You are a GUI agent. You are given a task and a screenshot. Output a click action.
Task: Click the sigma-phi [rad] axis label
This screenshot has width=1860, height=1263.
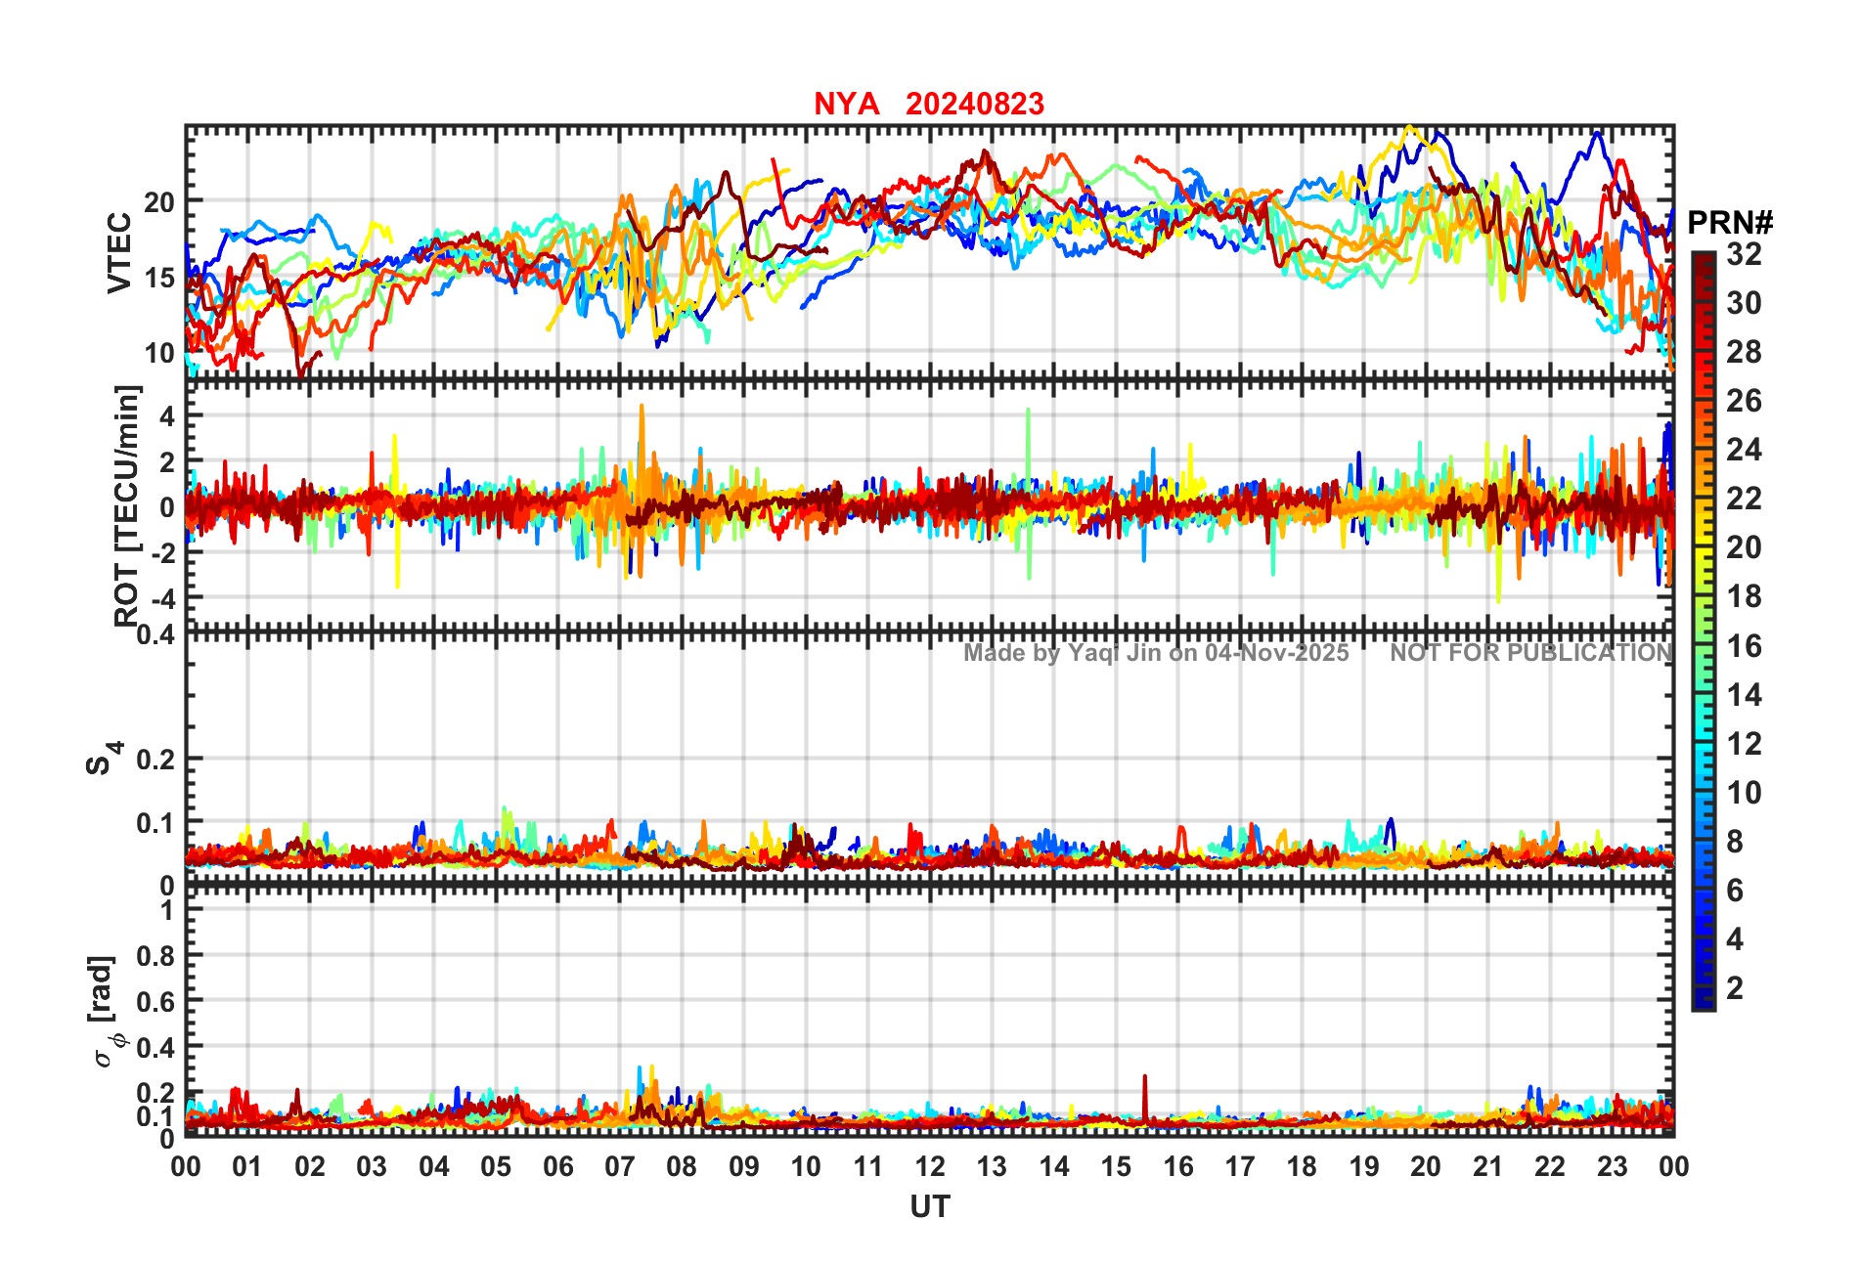click(x=107, y=1012)
